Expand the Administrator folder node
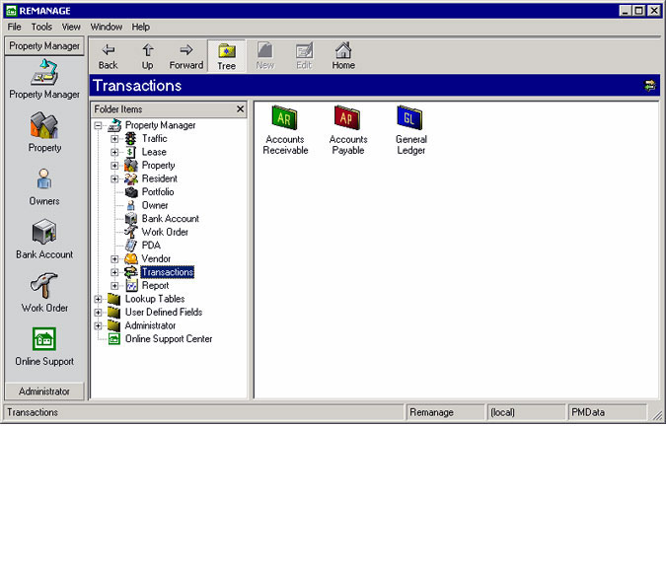Screen dimensions: 666x568 pos(98,325)
